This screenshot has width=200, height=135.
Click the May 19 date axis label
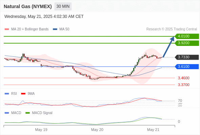tap(41, 130)
